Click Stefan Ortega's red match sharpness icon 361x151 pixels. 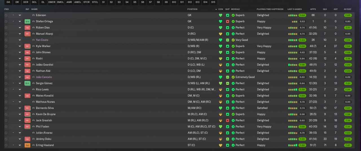[228, 21]
